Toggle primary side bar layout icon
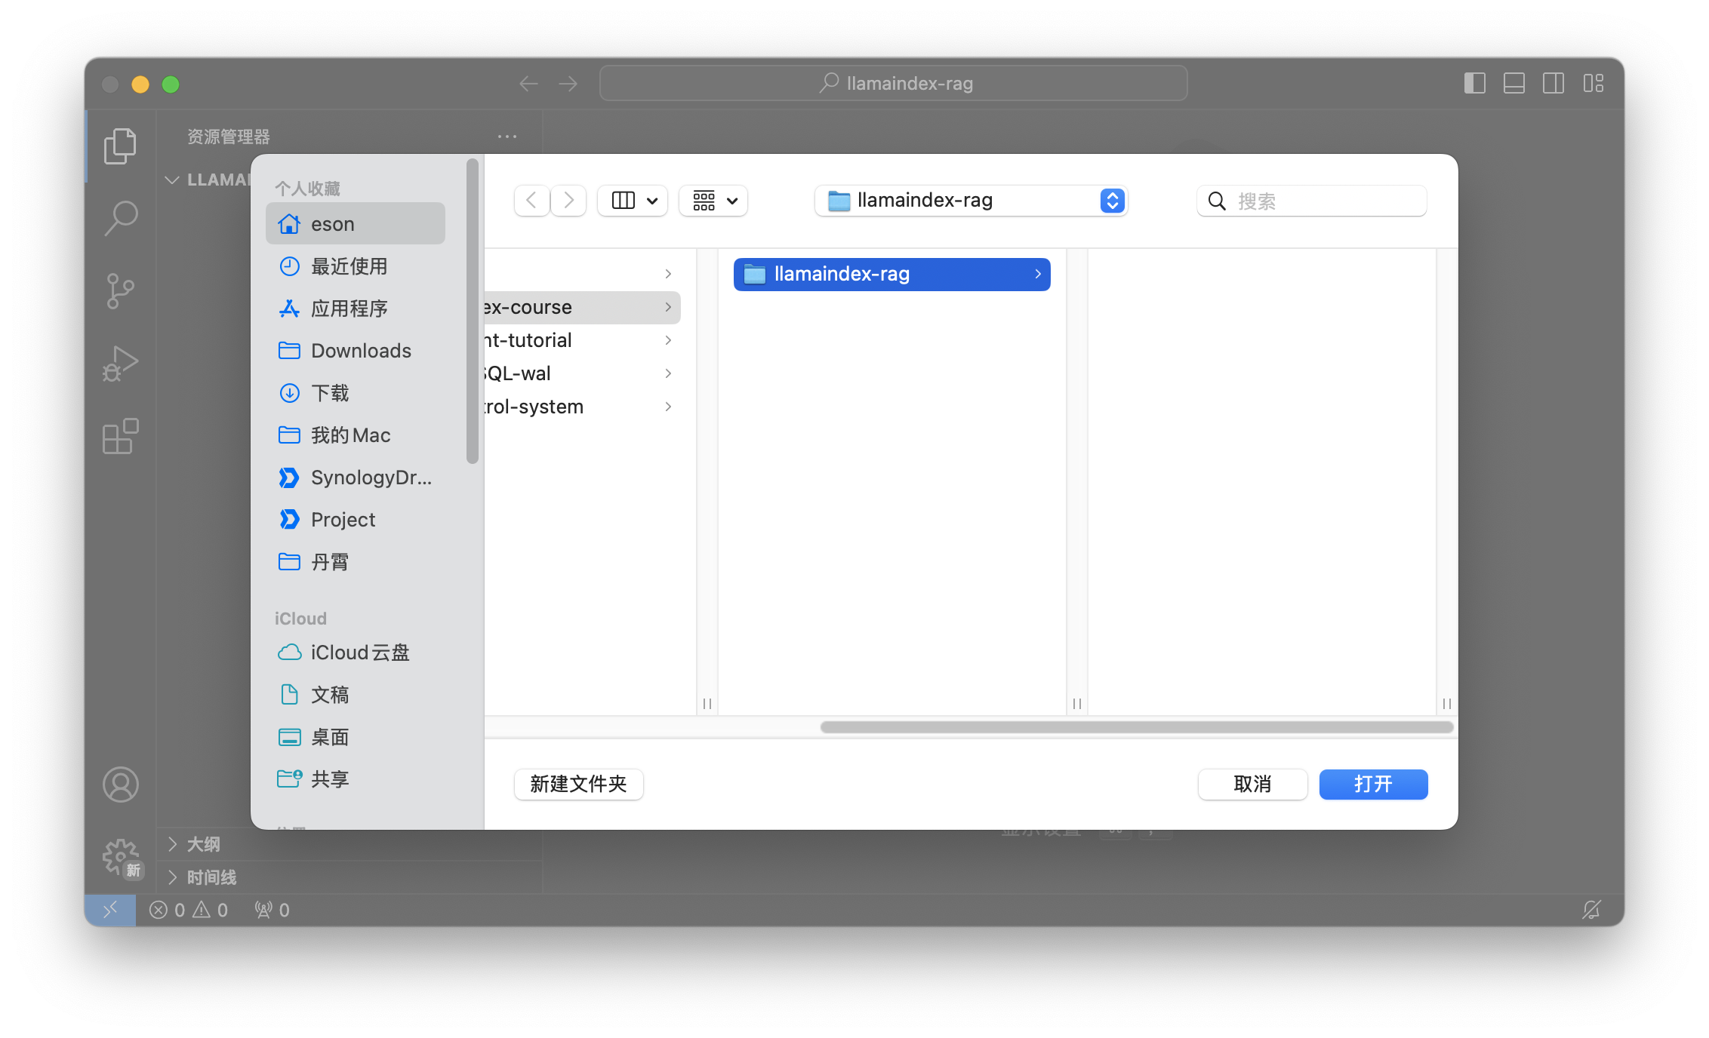1709x1038 pixels. (x=1474, y=83)
